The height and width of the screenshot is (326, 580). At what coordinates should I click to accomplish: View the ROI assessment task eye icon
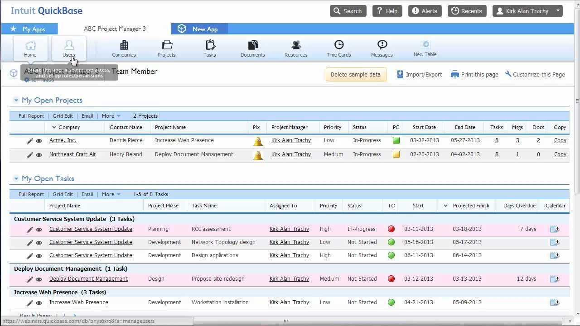click(39, 230)
